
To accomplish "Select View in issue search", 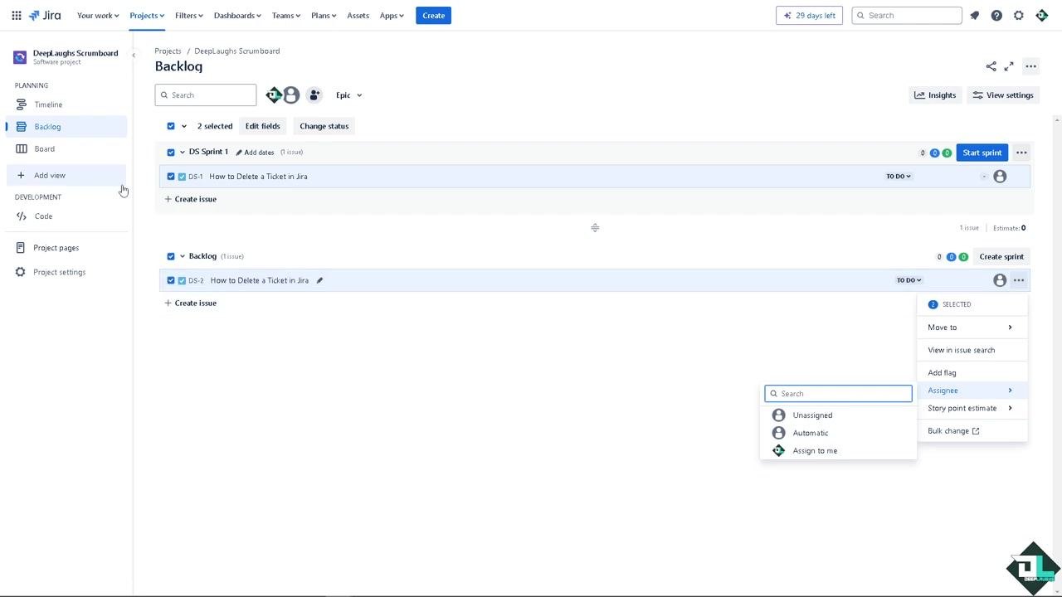I will (x=972, y=350).
